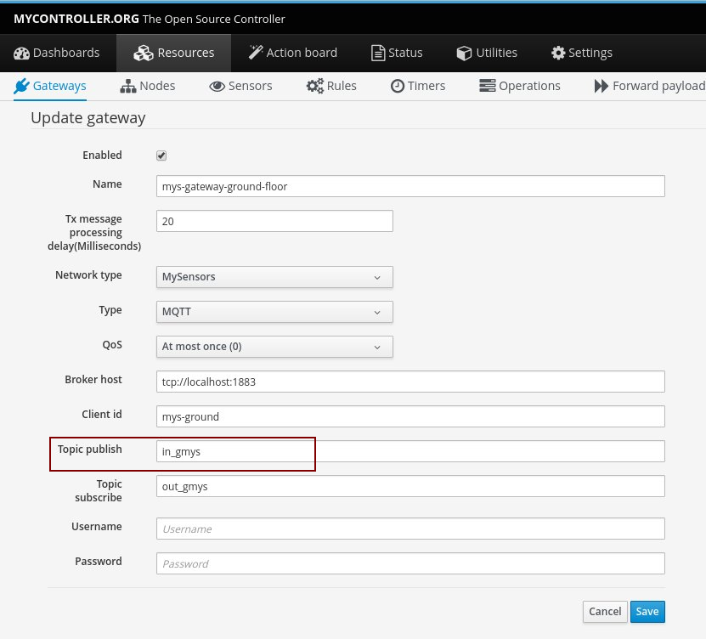Uncheck the Enabled checkbox
Screen dimensions: 706x639
pyautogui.click(x=161, y=156)
